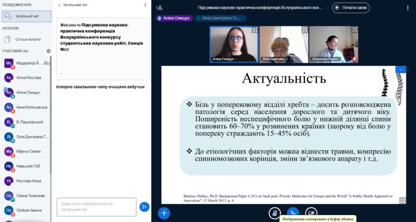Screen dimensions: 416x222
Task: Open the participants settings gear
Action: pos(48,51)
